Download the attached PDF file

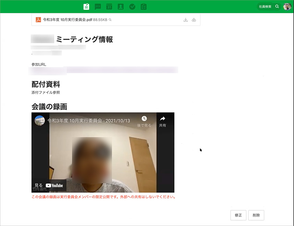[x=186, y=20]
